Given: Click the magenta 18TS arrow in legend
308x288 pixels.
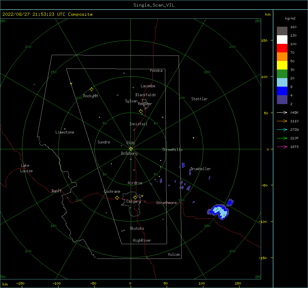Looking at the screenshot, I should [282, 147].
